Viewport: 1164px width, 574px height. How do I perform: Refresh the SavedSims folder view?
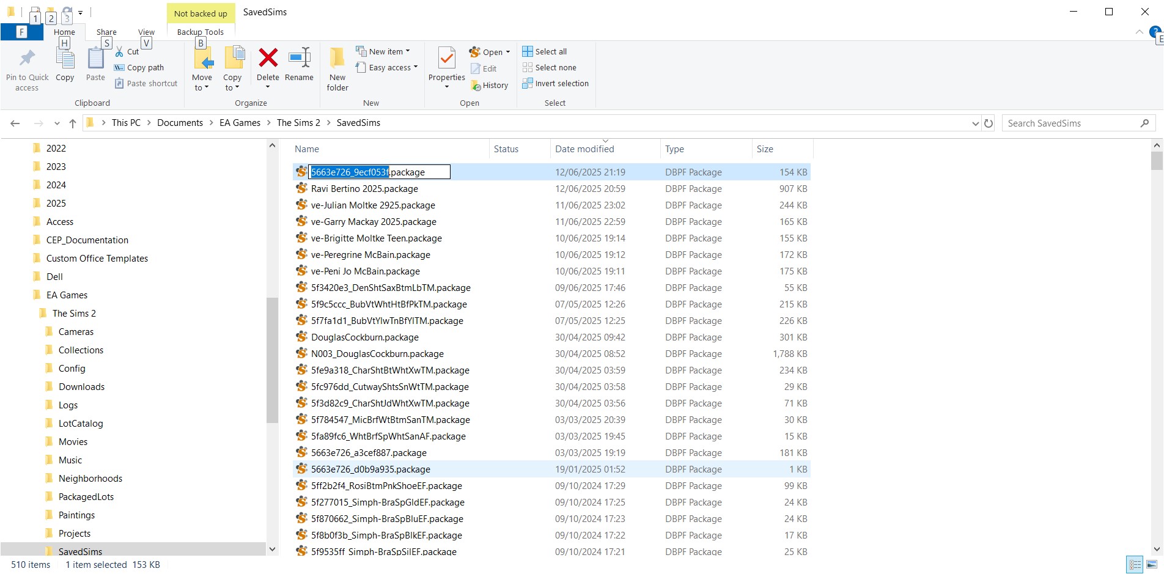tap(989, 123)
